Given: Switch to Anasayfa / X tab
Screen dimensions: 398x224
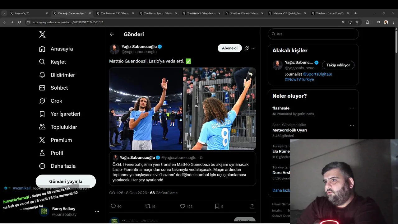Looking at the screenshot, I should click(x=29, y=13).
